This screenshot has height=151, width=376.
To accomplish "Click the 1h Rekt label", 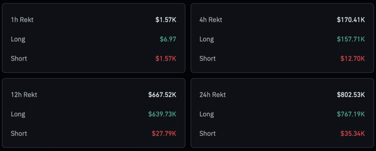I will click(22, 20).
